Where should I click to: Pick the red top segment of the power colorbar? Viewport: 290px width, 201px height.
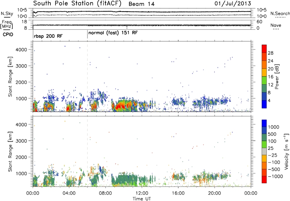pyautogui.click(x=264, y=49)
